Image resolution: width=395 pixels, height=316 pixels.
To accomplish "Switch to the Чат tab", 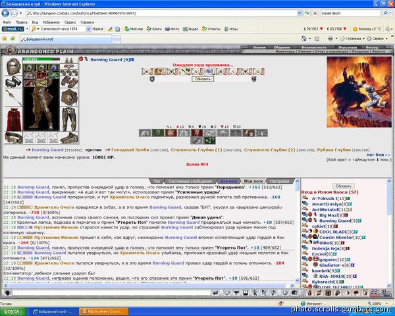I will pos(157,181).
